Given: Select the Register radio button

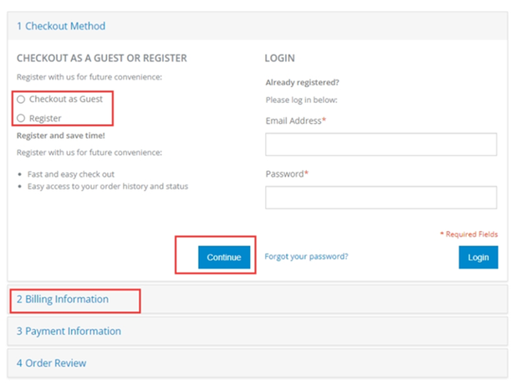Looking at the screenshot, I should click(21, 118).
